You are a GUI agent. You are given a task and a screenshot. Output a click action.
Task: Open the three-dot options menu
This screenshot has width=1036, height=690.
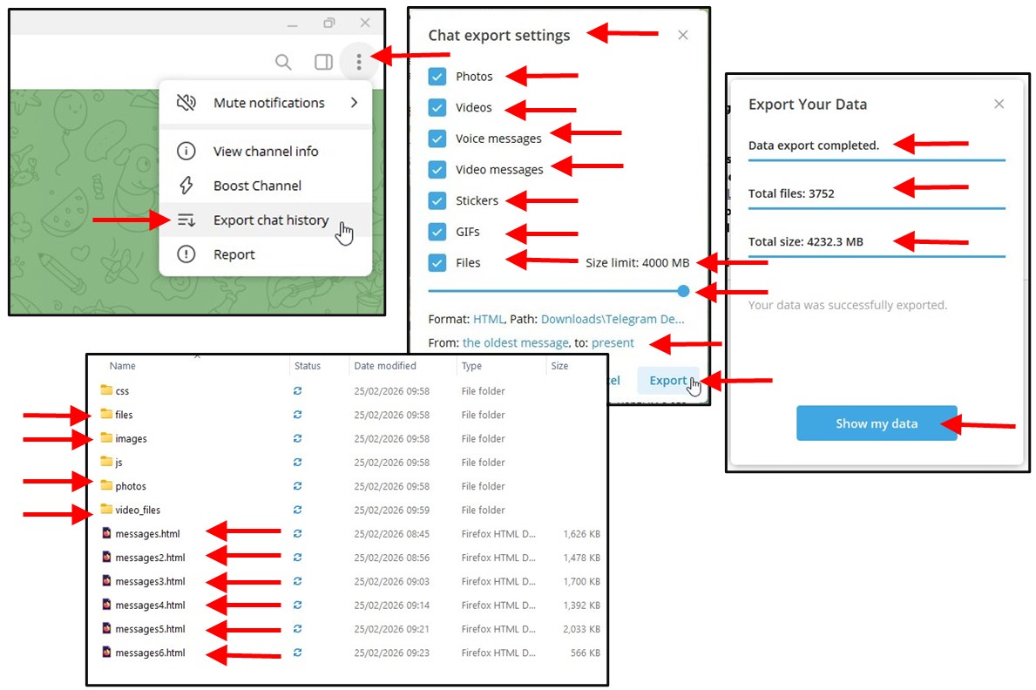(x=359, y=62)
